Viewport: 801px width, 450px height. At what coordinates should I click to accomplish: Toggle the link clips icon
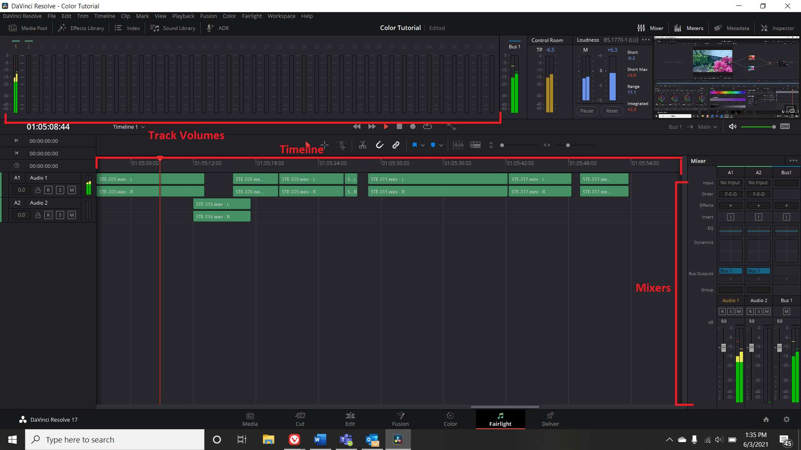point(395,145)
